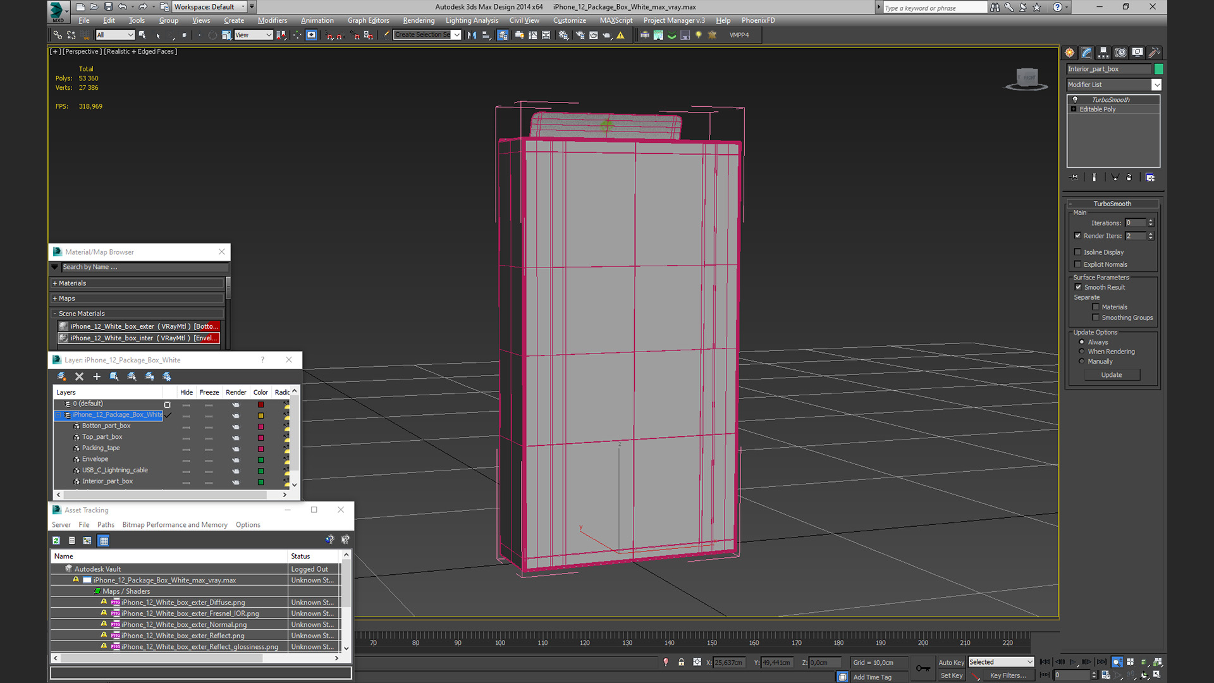The image size is (1214, 683).
Task: Click Save File icon in quick access toolbar
Action: pos(108,7)
